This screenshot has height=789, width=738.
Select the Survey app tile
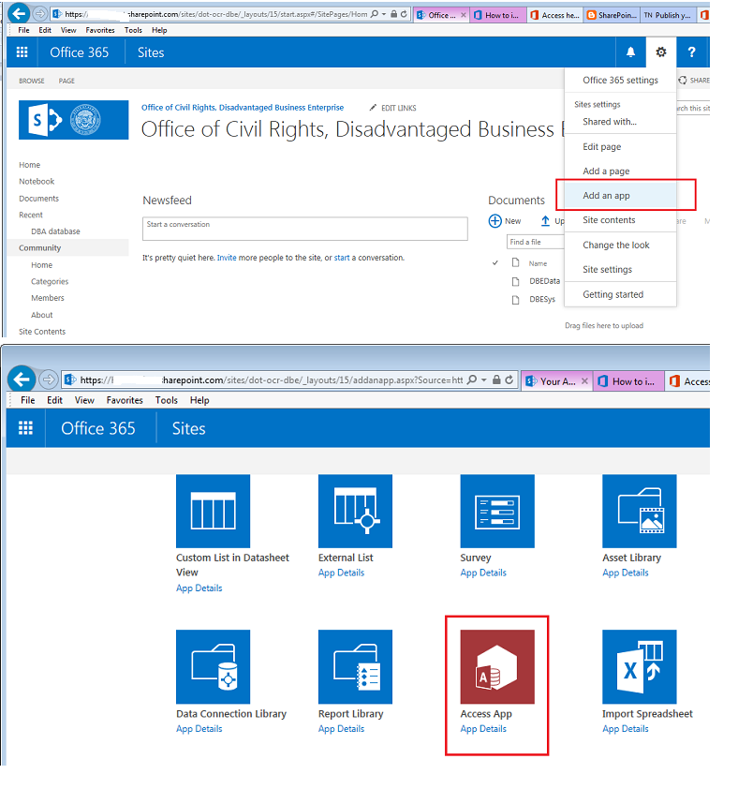point(497,511)
